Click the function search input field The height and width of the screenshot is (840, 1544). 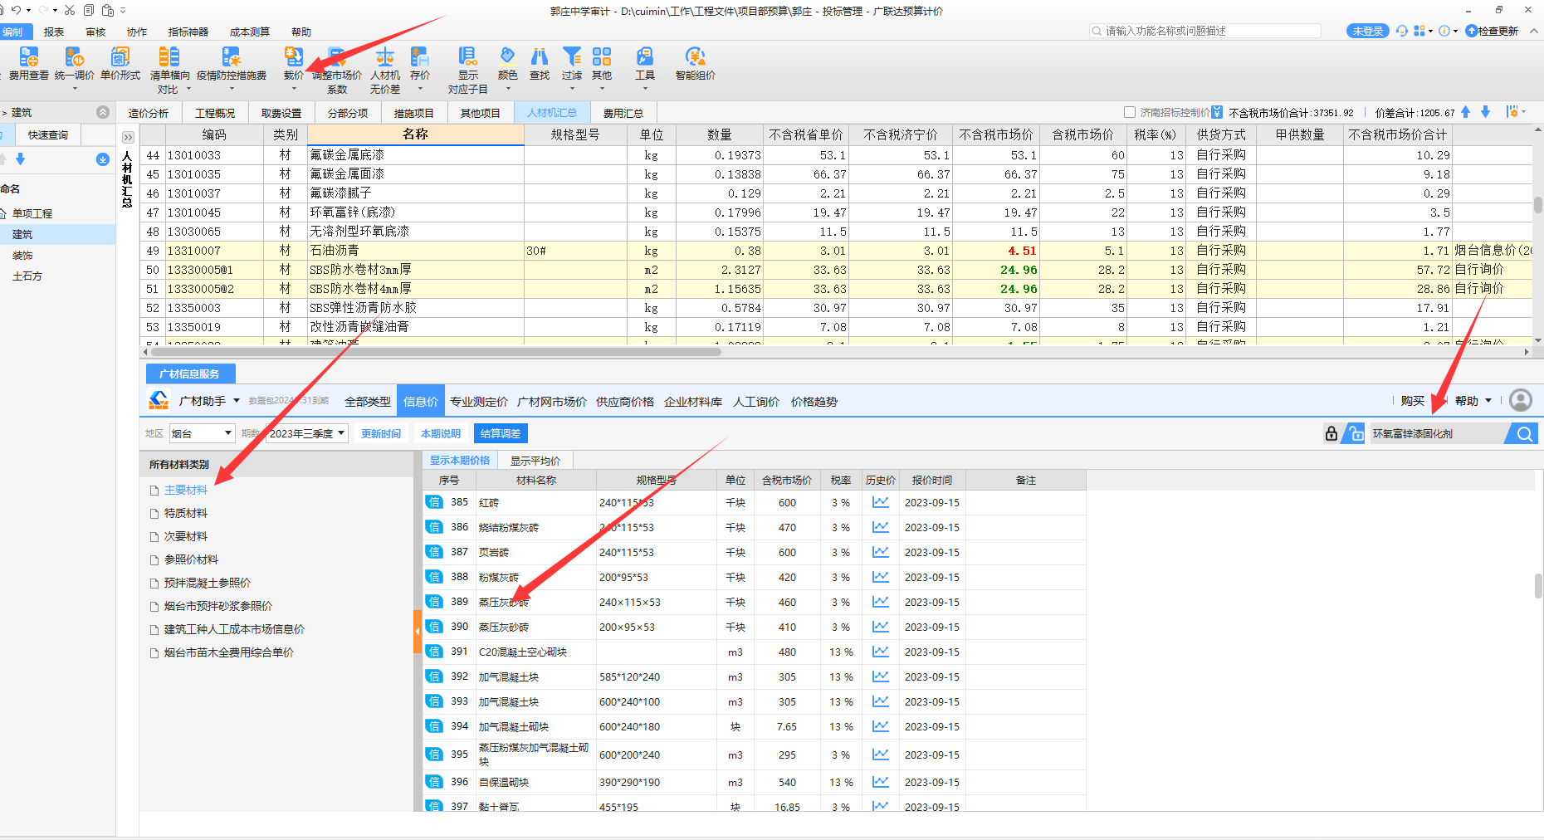(1205, 31)
